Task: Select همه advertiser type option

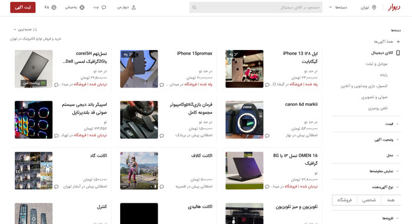Action: pos(391,200)
